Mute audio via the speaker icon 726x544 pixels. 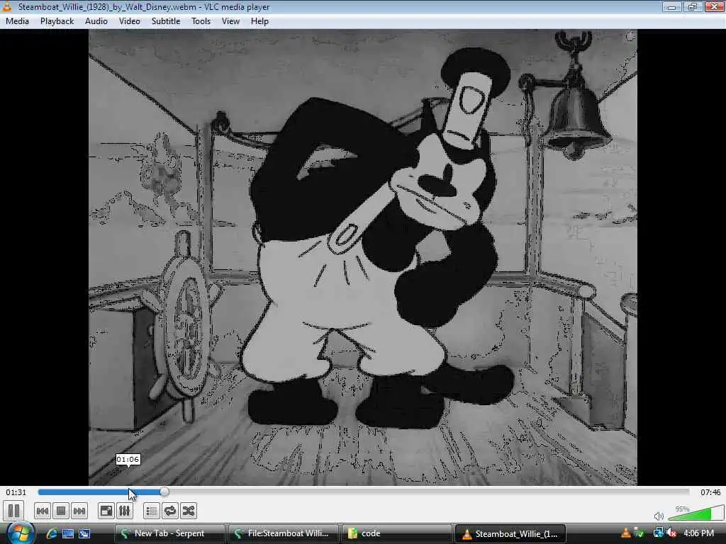click(659, 516)
